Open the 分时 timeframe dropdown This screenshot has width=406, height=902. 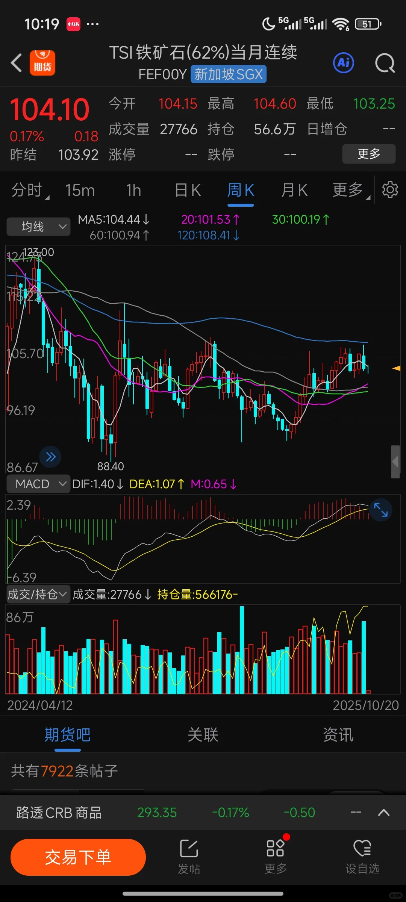(x=30, y=190)
